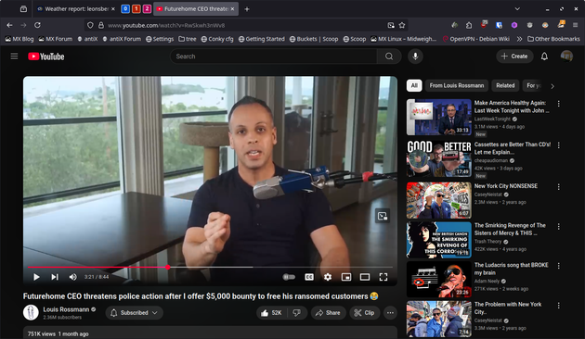Open a new browser tab
Image resolution: width=585 pixels, height=339 pixels.
tap(247, 9)
